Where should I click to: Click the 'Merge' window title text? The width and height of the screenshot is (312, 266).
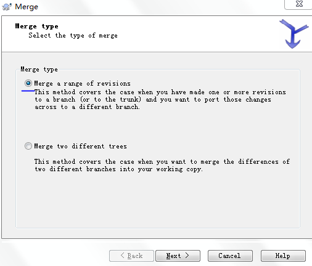point(27,7)
